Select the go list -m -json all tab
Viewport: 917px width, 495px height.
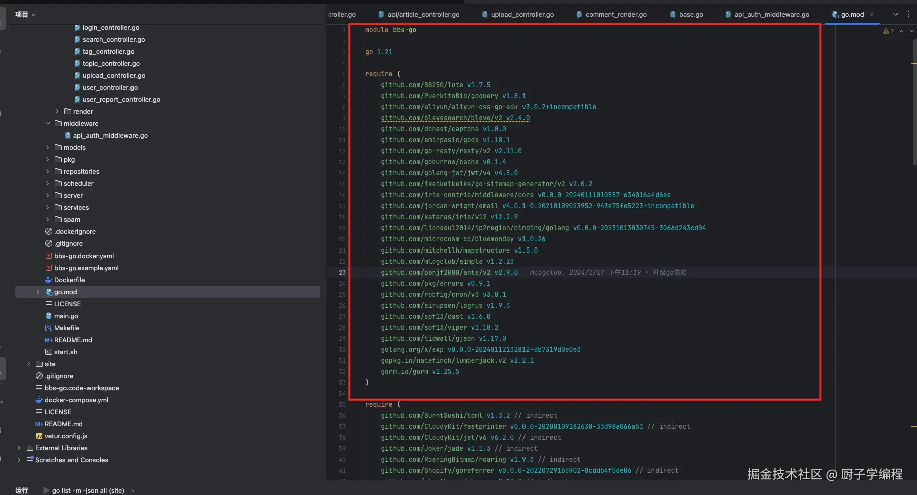tap(88, 490)
